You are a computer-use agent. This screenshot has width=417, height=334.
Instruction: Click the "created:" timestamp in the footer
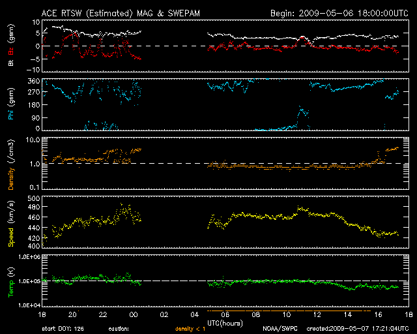coord(358,329)
